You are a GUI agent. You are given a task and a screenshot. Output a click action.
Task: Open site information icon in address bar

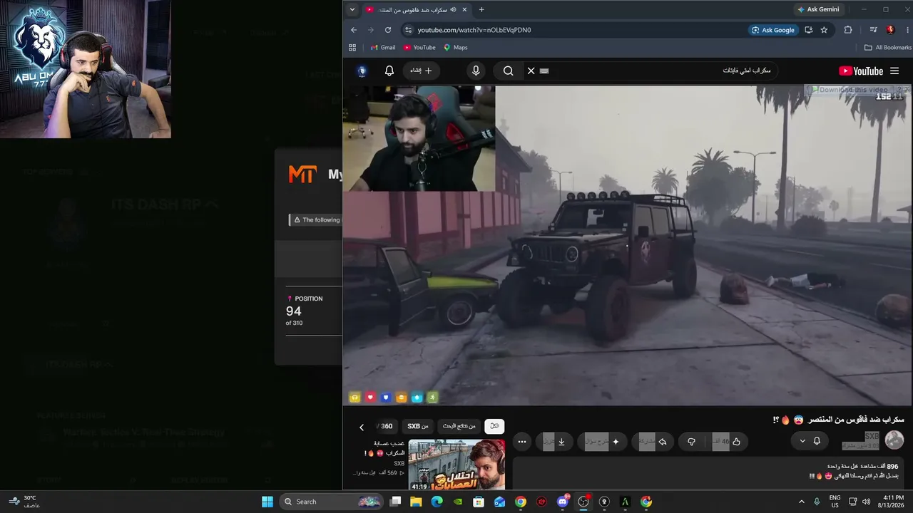coord(408,30)
